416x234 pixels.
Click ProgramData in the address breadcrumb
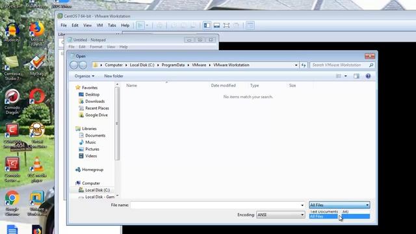pyautogui.click(x=173, y=65)
